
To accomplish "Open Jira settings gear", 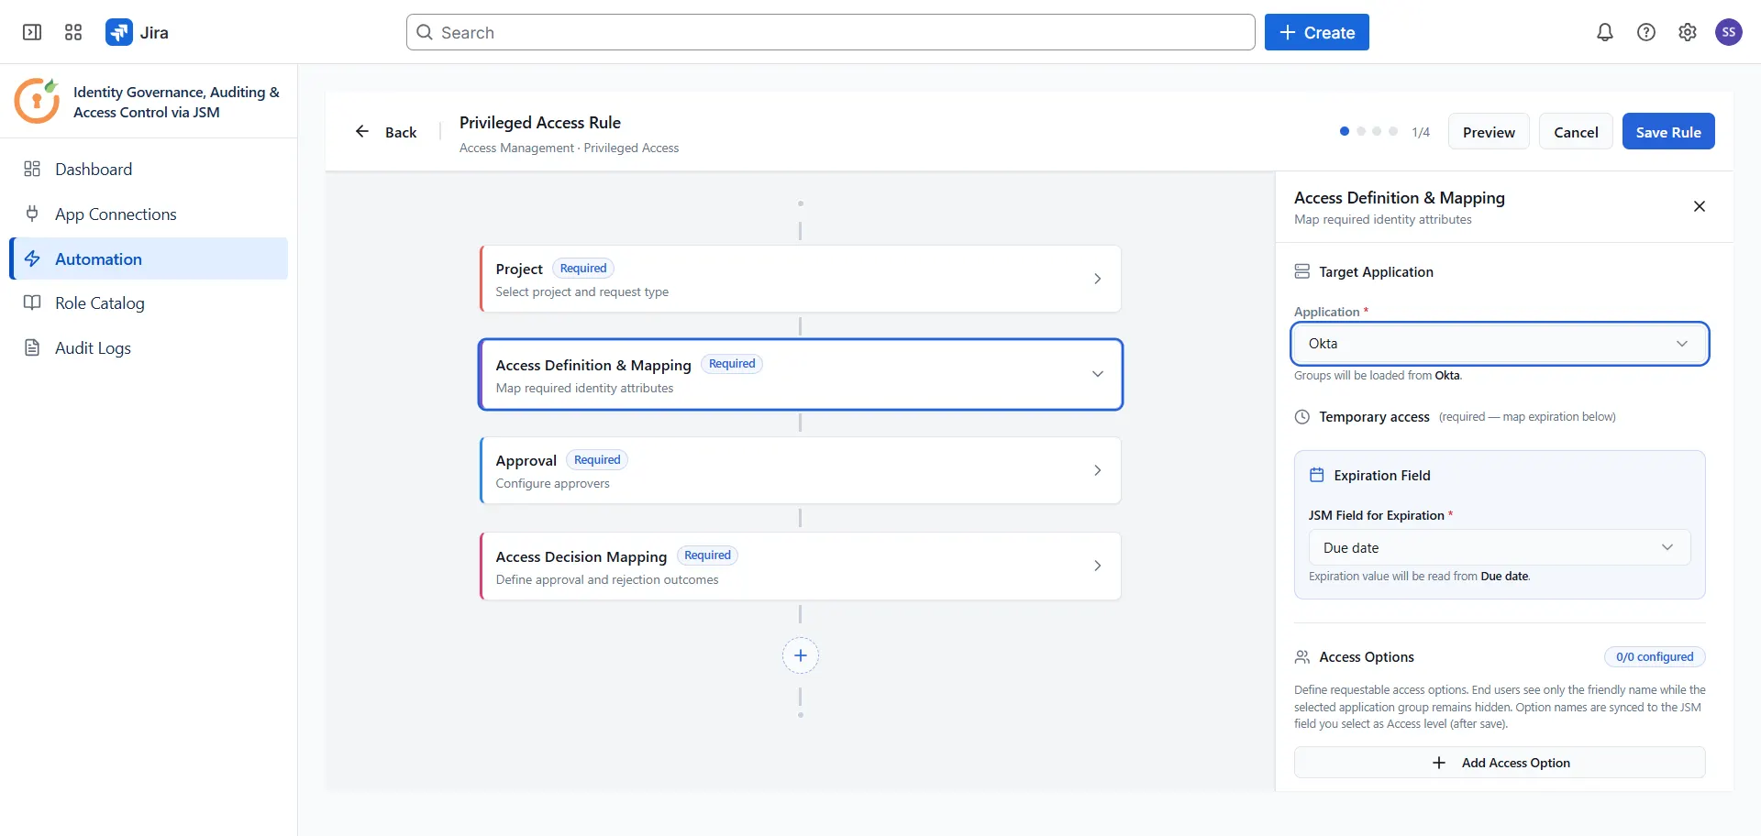I will click(1688, 32).
